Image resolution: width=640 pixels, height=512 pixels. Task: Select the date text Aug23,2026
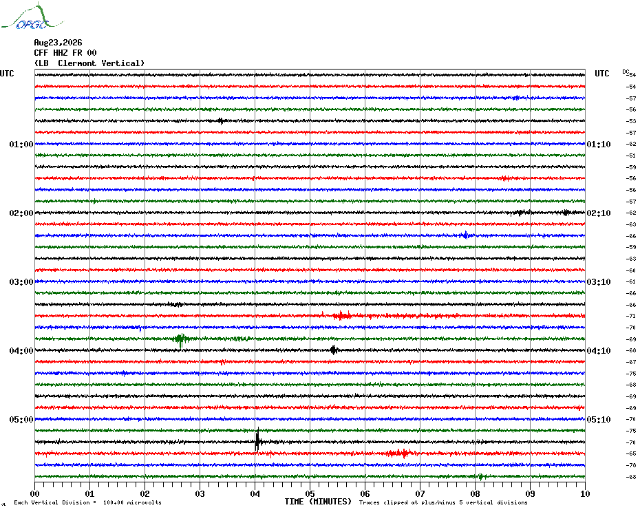pyautogui.click(x=58, y=43)
